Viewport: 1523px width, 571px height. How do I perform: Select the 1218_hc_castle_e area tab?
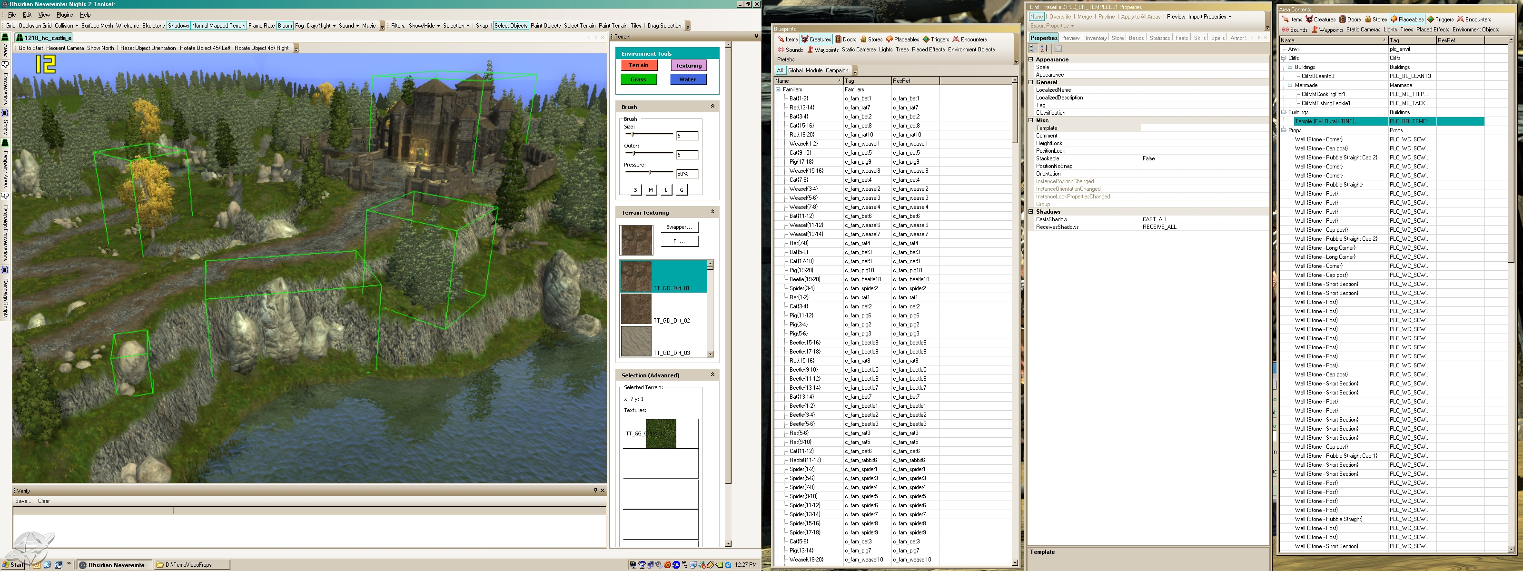pyautogui.click(x=44, y=37)
